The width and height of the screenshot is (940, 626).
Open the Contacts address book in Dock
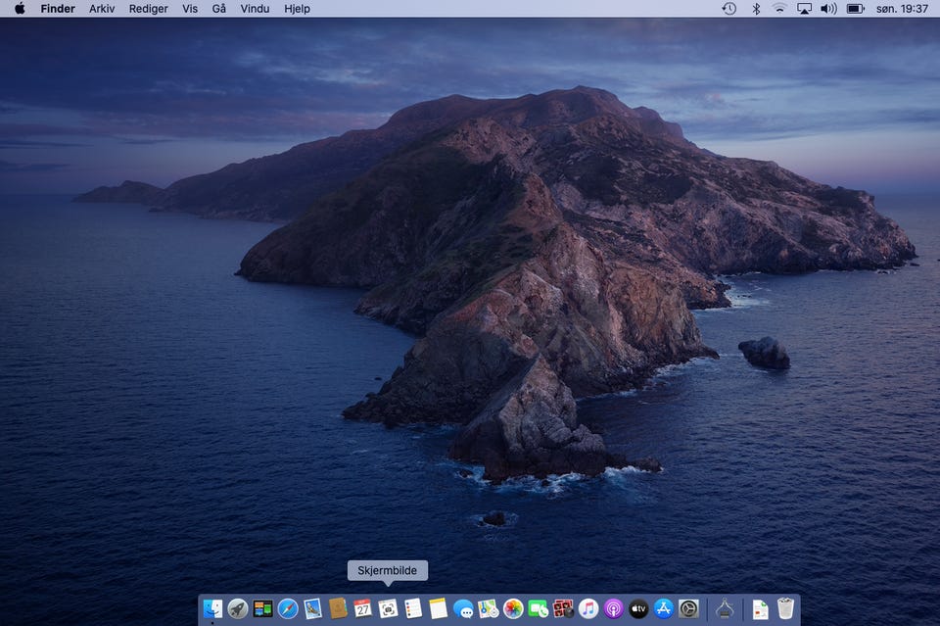tap(338, 609)
